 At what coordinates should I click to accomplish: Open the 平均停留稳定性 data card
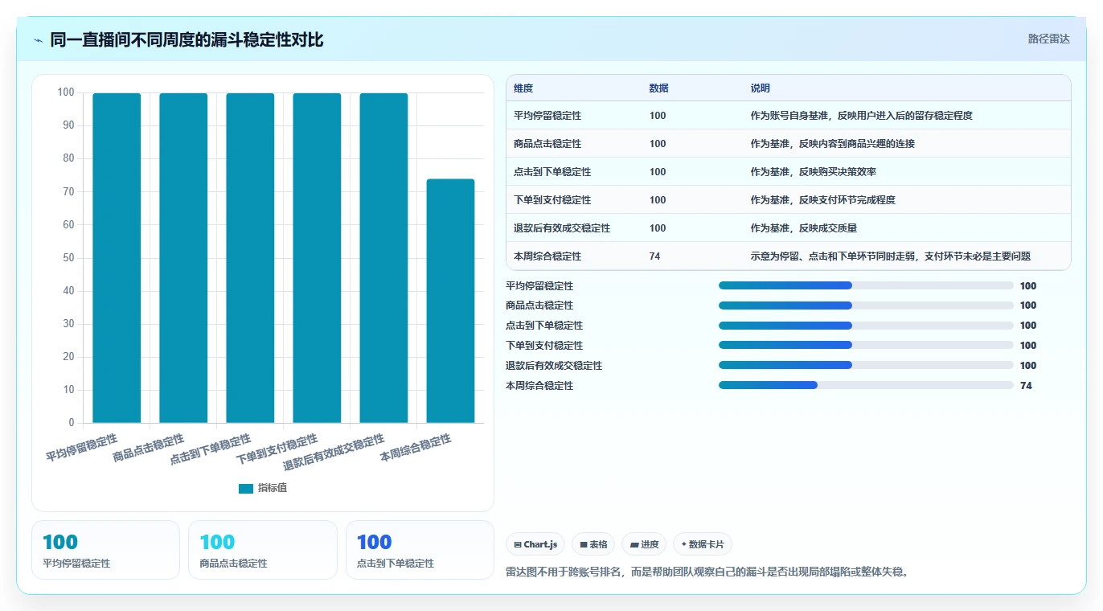105,550
